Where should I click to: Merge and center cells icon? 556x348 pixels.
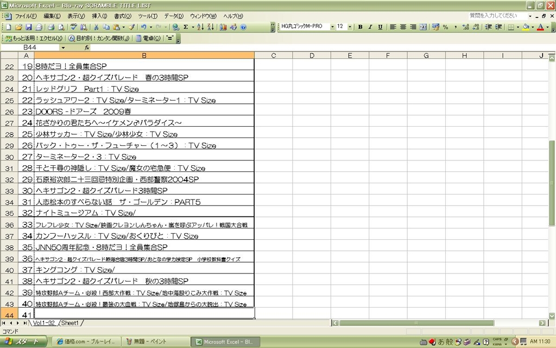tap(423, 27)
